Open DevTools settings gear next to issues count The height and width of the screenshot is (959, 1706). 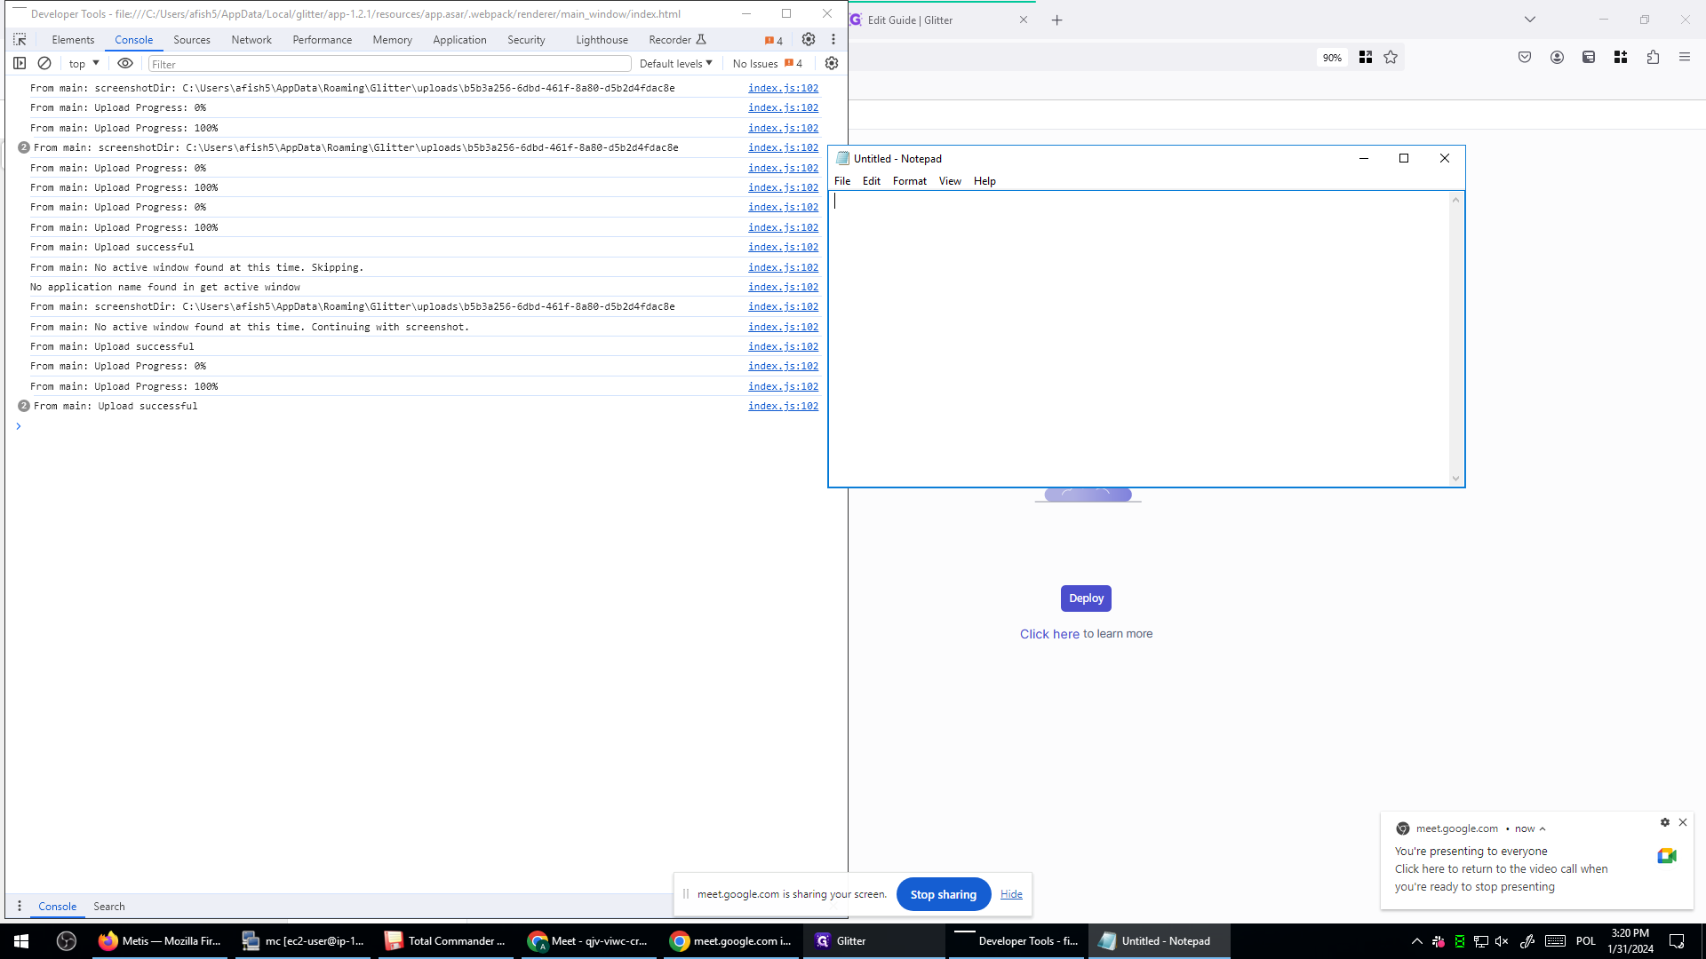point(808,40)
